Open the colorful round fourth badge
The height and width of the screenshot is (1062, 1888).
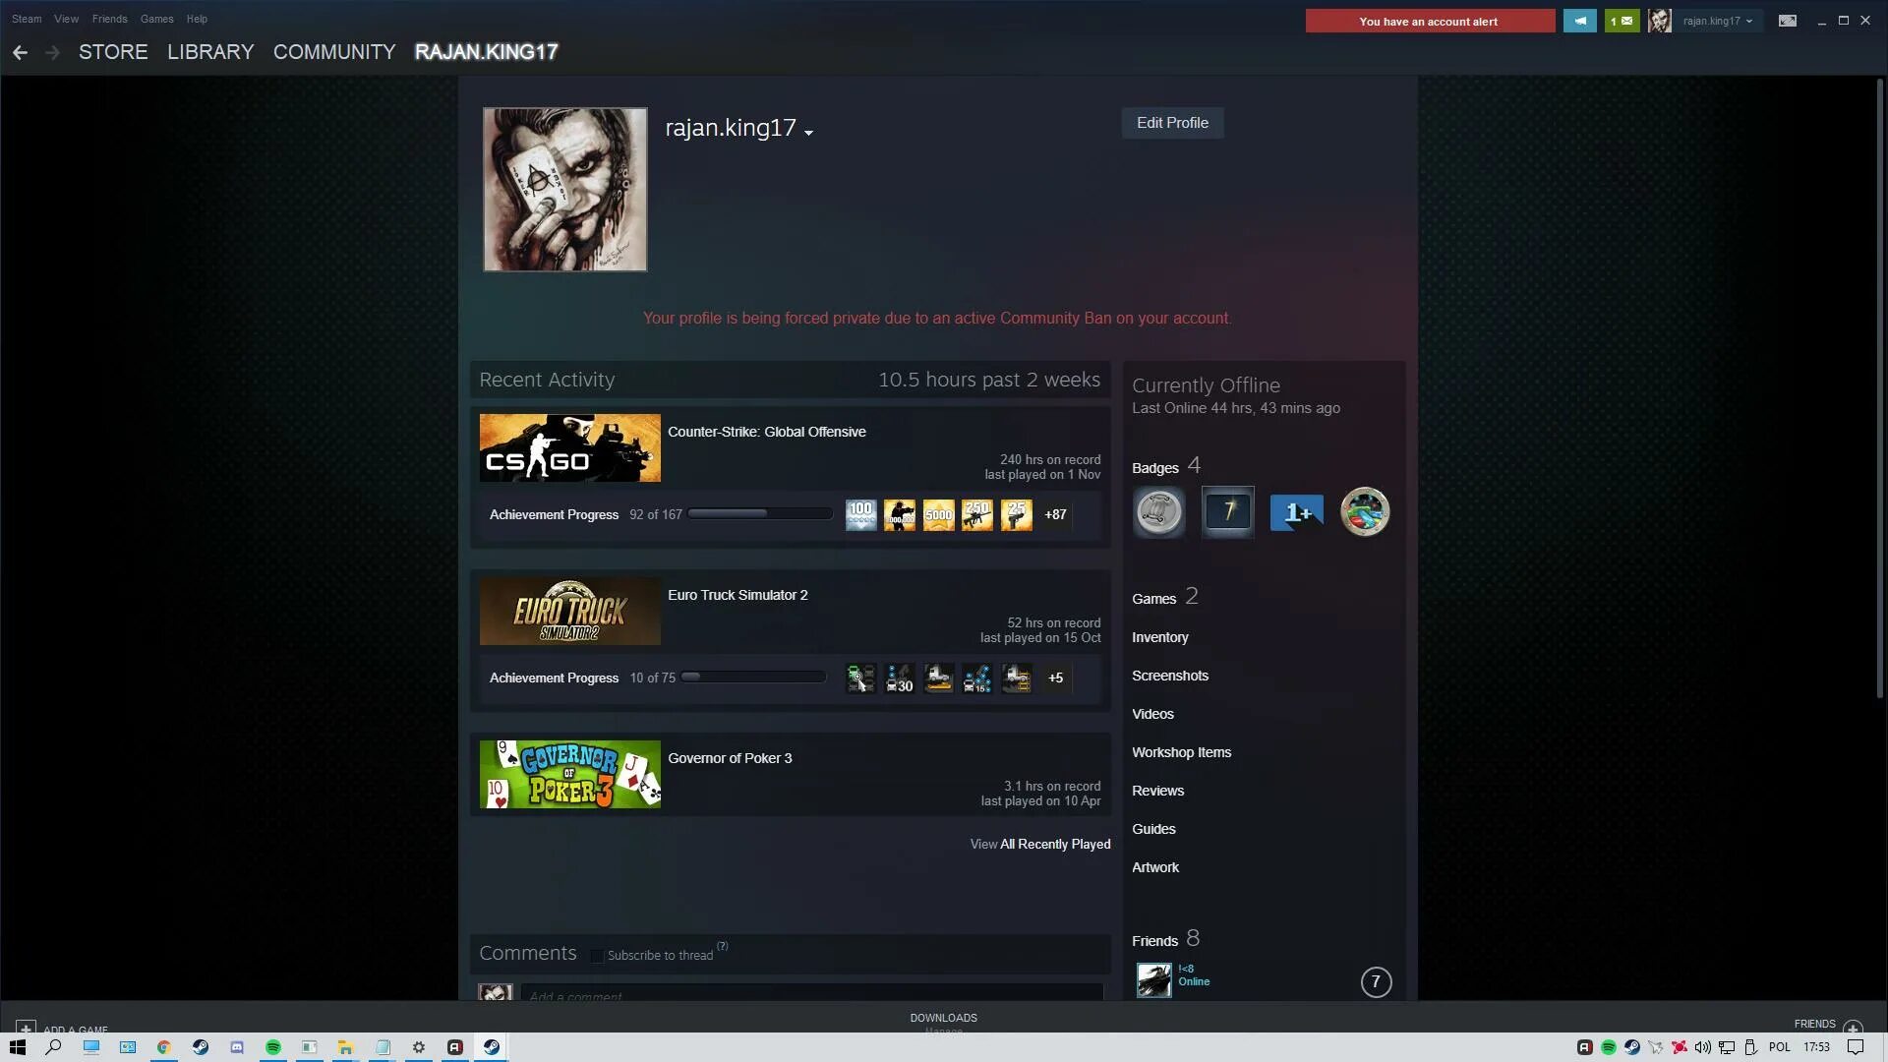coord(1365,512)
